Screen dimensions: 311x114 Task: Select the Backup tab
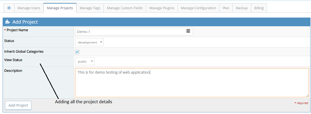click(242, 8)
